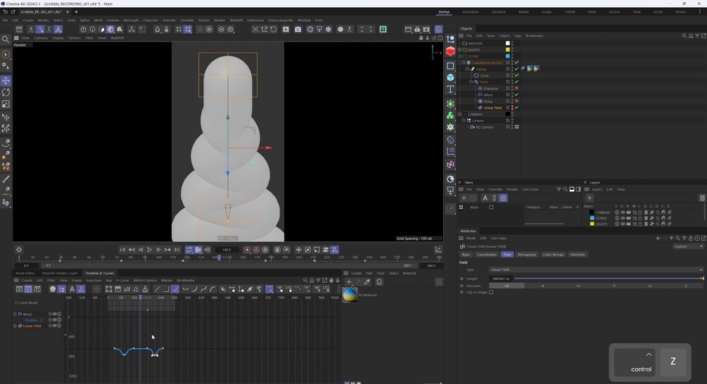Viewport: 707px width, 384px height.
Task: Toggle Z axis lock in top toolbar
Action: (49, 30)
